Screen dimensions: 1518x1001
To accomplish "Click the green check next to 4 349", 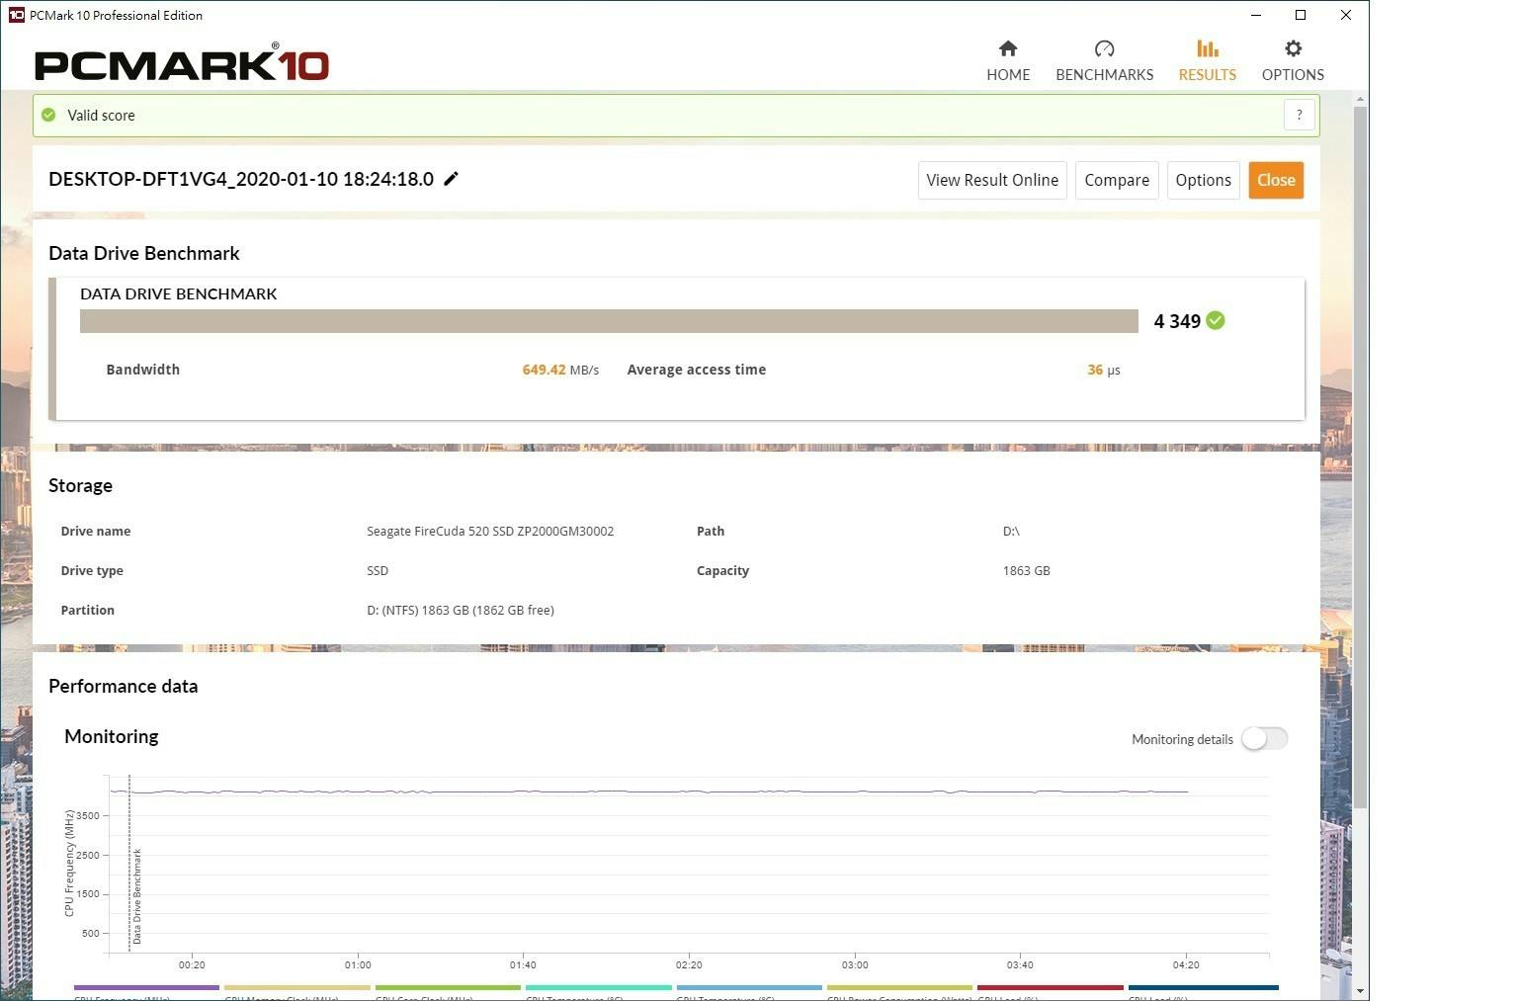I will tap(1216, 320).
